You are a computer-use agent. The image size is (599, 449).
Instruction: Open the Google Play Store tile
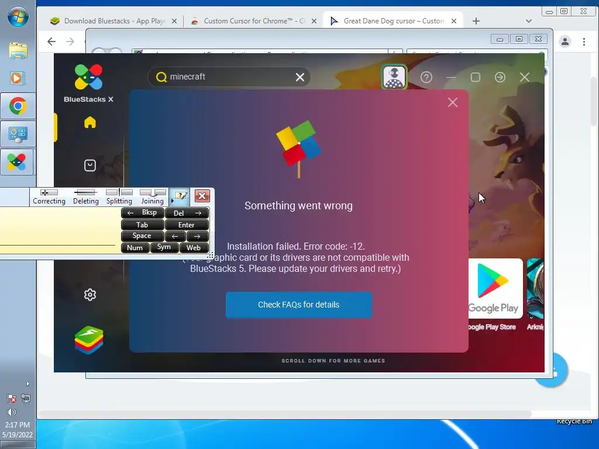495,289
